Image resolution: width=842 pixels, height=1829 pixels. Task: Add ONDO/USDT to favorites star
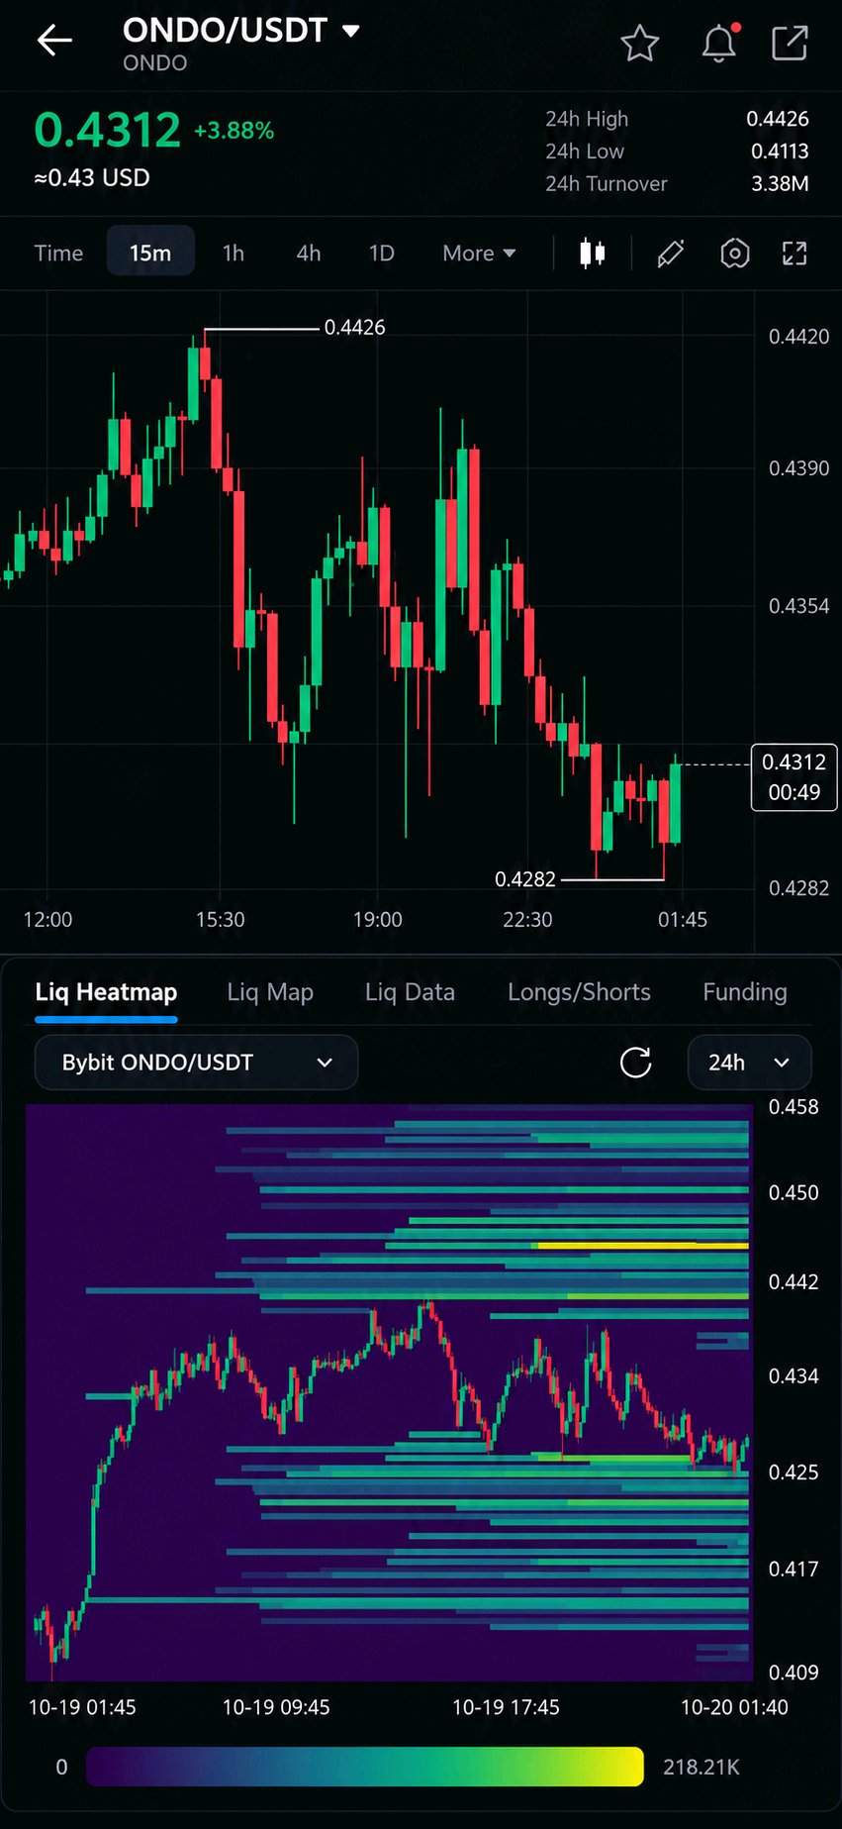coord(640,44)
